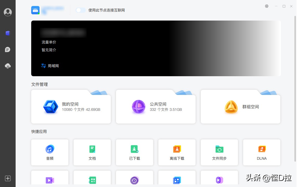Click the cloud download icon in sidebar
Image resolution: width=297 pixels, height=187 pixels.
coord(8,66)
